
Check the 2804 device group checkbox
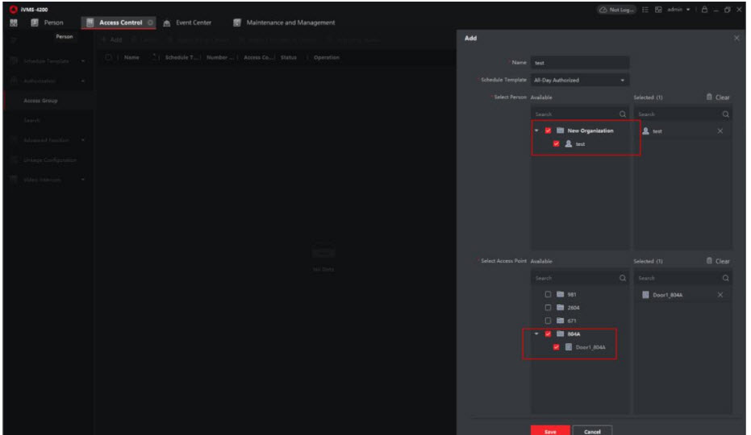549,307
